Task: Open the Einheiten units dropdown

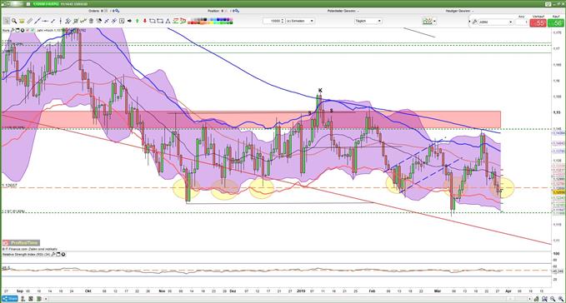Action: 300,21
